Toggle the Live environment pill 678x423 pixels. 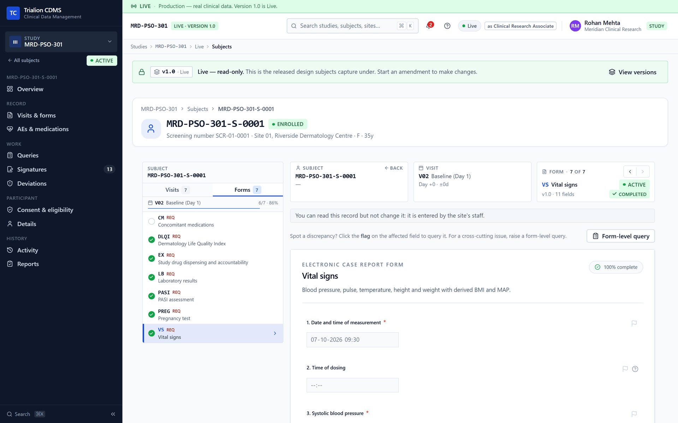point(469,26)
